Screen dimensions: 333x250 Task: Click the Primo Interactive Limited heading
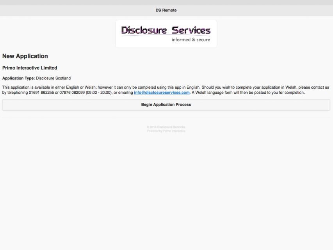(x=30, y=68)
